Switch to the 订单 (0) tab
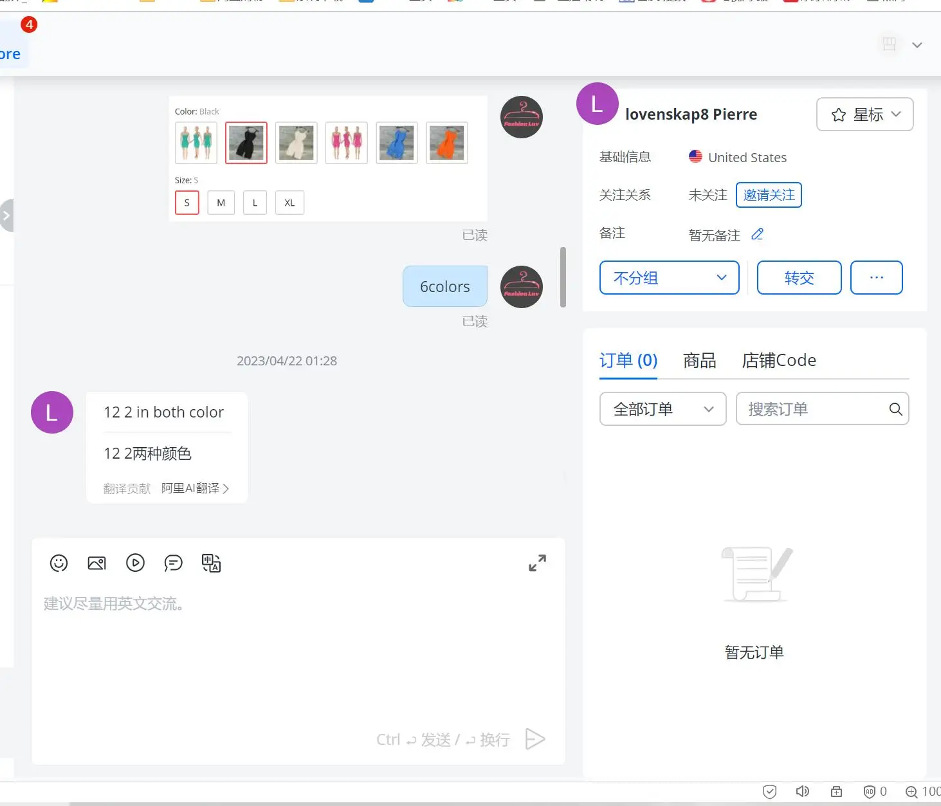 628,360
